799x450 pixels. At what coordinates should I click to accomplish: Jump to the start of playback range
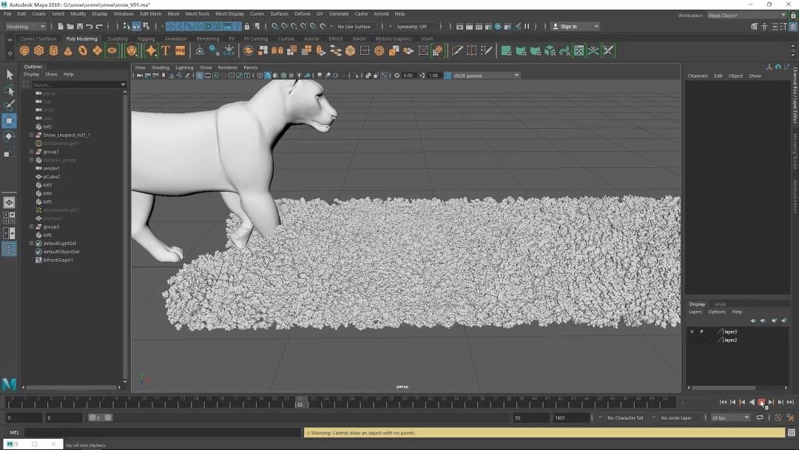(x=723, y=402)
